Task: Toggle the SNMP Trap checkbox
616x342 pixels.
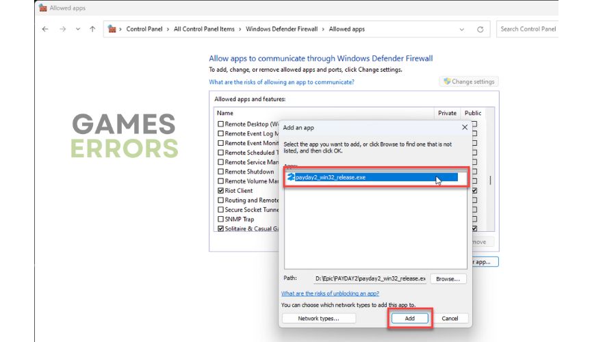Action: click(x=220, y=219)
